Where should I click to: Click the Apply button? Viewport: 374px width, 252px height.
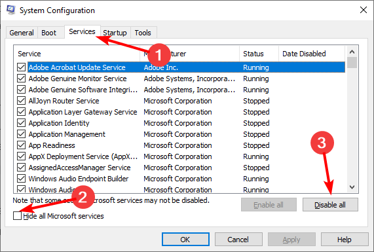point(291,239)
